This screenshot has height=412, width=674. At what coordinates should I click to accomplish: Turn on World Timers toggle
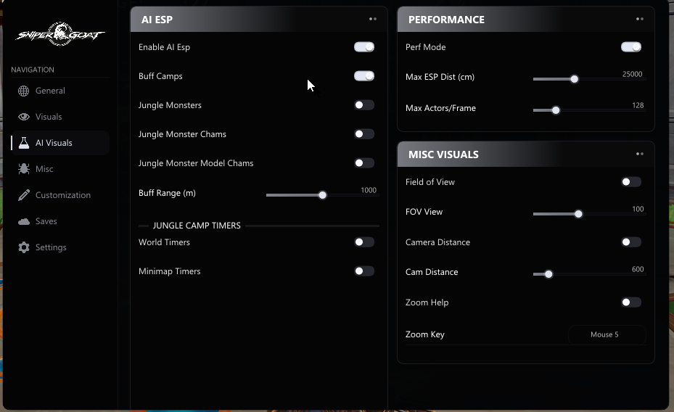click(x=364, y=242)
